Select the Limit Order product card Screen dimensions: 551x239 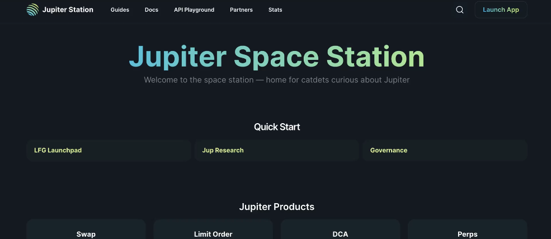point(213,229)
